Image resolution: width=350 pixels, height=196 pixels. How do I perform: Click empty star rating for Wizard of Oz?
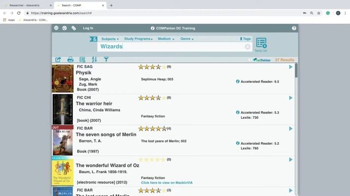pos(152,160)
